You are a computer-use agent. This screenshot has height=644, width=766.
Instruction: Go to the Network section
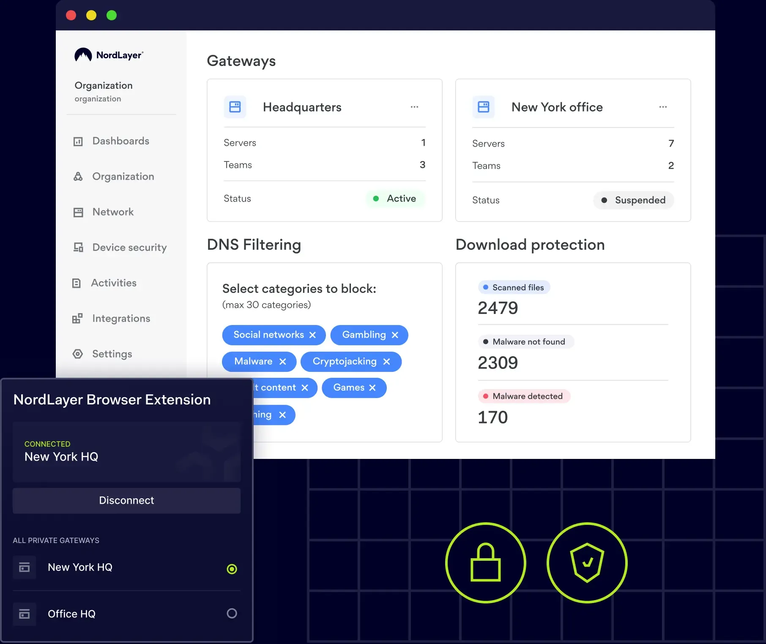coord(104,212)
